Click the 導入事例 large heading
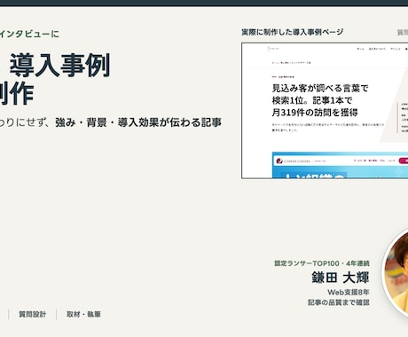 [x=60, y=66]
